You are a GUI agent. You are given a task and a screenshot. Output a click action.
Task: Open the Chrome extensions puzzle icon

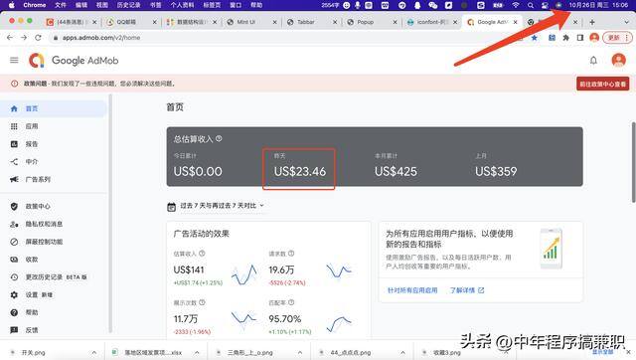click(565, 38)
